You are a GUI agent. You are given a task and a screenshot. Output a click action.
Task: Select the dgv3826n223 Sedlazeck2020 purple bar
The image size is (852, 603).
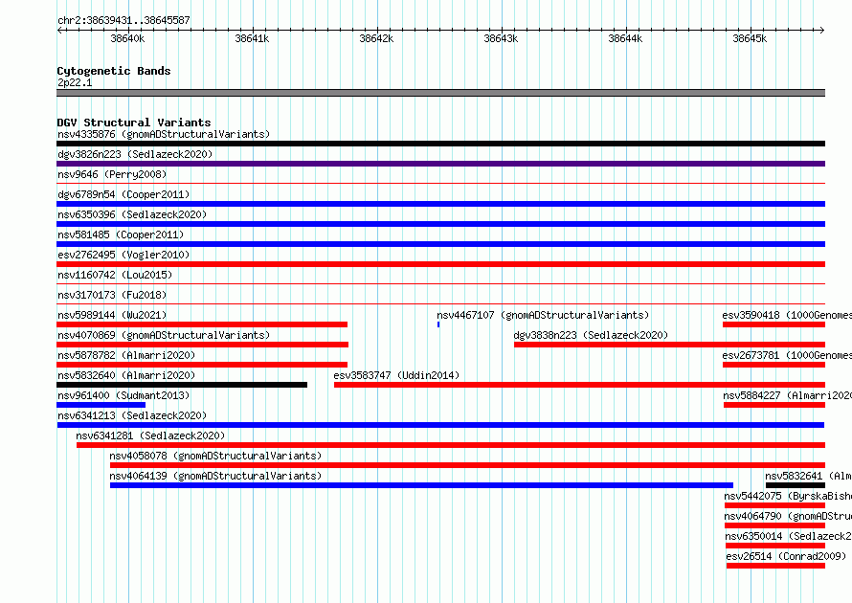tap(440, 164)
